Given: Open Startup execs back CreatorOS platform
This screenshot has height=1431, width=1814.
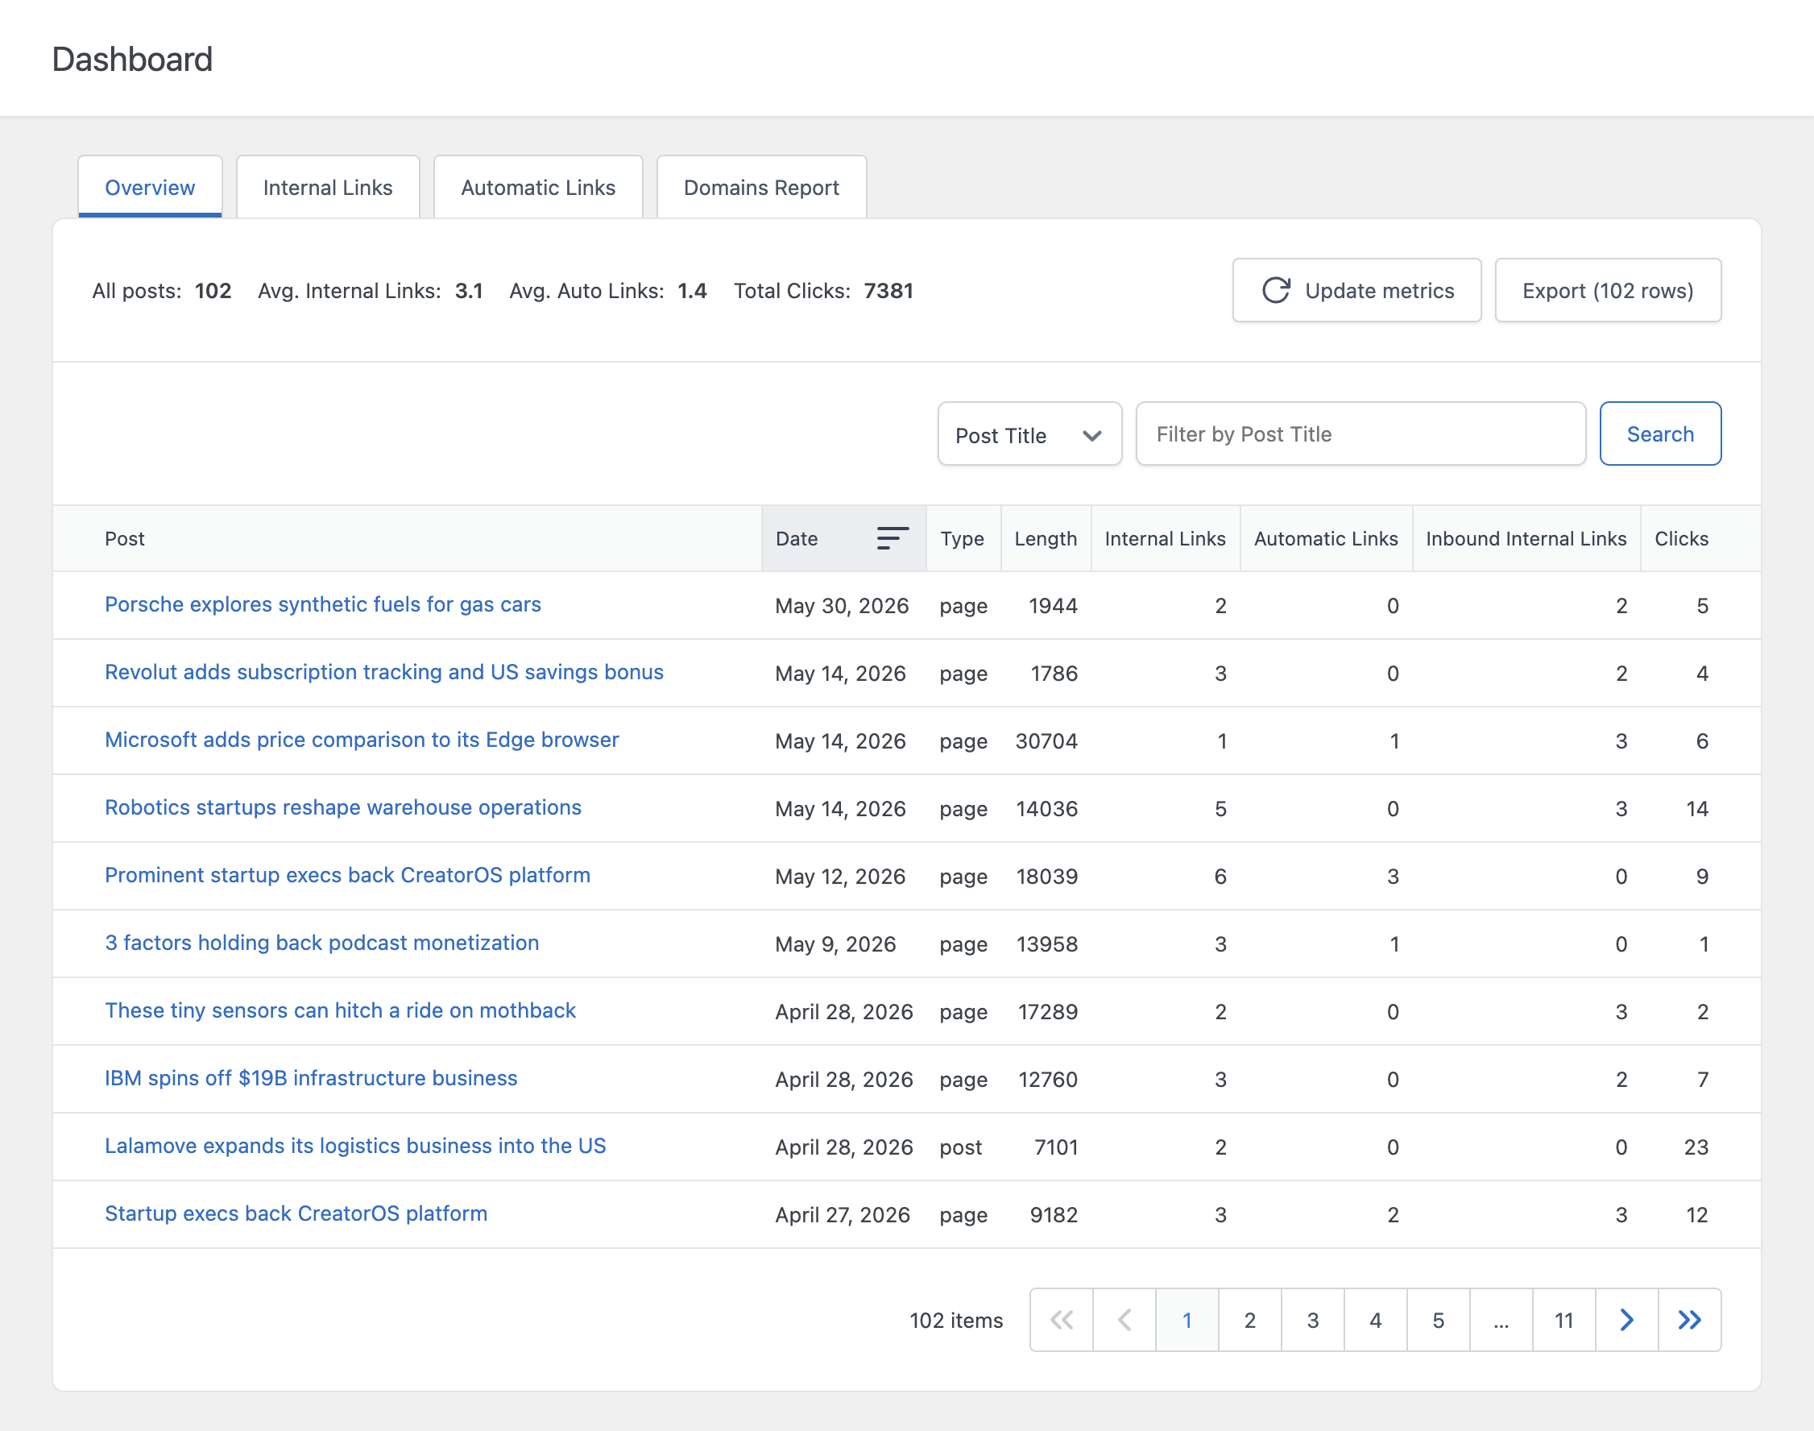Looking at the screenshot, I should click(x=296, y=1213).
